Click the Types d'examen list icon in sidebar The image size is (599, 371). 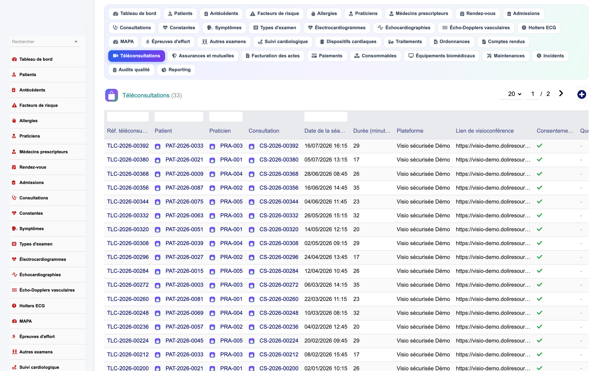pyautogui.click(x=14, y=244)
